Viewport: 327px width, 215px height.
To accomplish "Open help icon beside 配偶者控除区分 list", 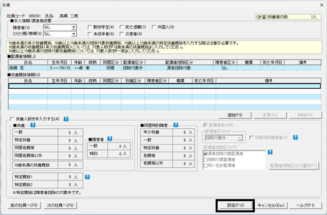I will [x=270, y=152].
